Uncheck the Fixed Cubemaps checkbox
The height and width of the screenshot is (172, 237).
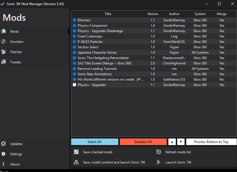click(74, 36)
